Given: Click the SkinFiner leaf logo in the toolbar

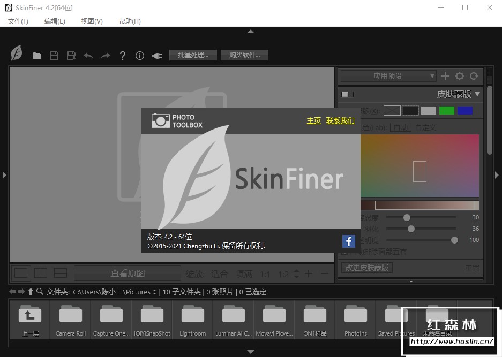Looking at the screenshot, I should (16, 53).
